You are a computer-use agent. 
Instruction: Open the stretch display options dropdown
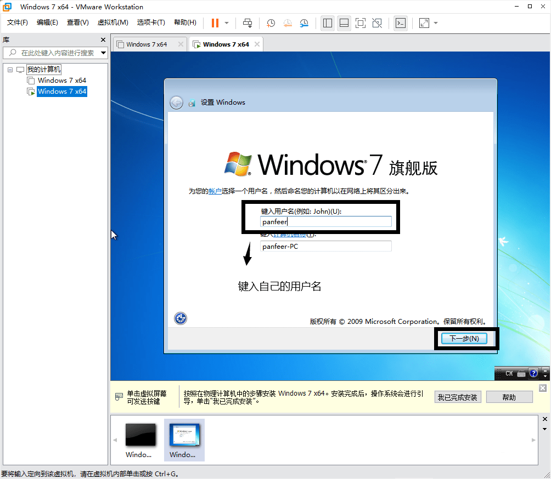436,23
